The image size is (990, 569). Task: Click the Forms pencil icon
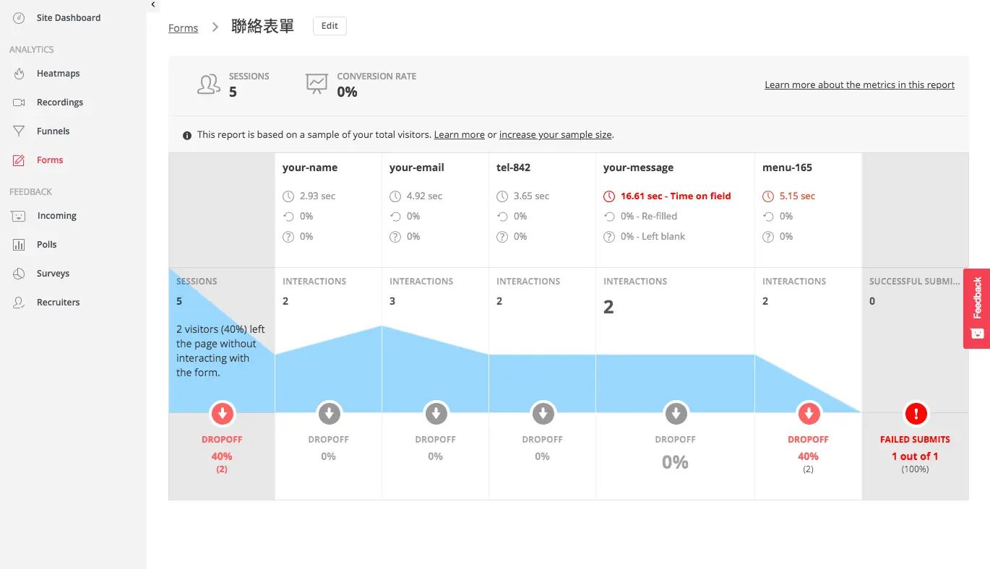[x=20, y=160]
